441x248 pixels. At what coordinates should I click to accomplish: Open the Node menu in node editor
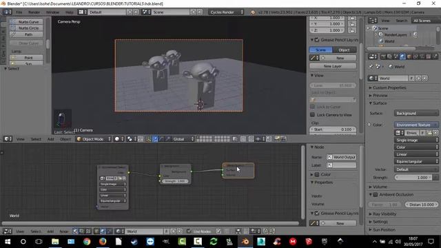tap(63, 231)
